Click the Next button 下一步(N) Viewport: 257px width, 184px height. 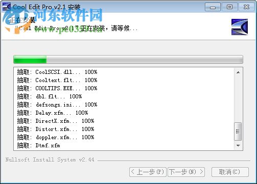186,172
